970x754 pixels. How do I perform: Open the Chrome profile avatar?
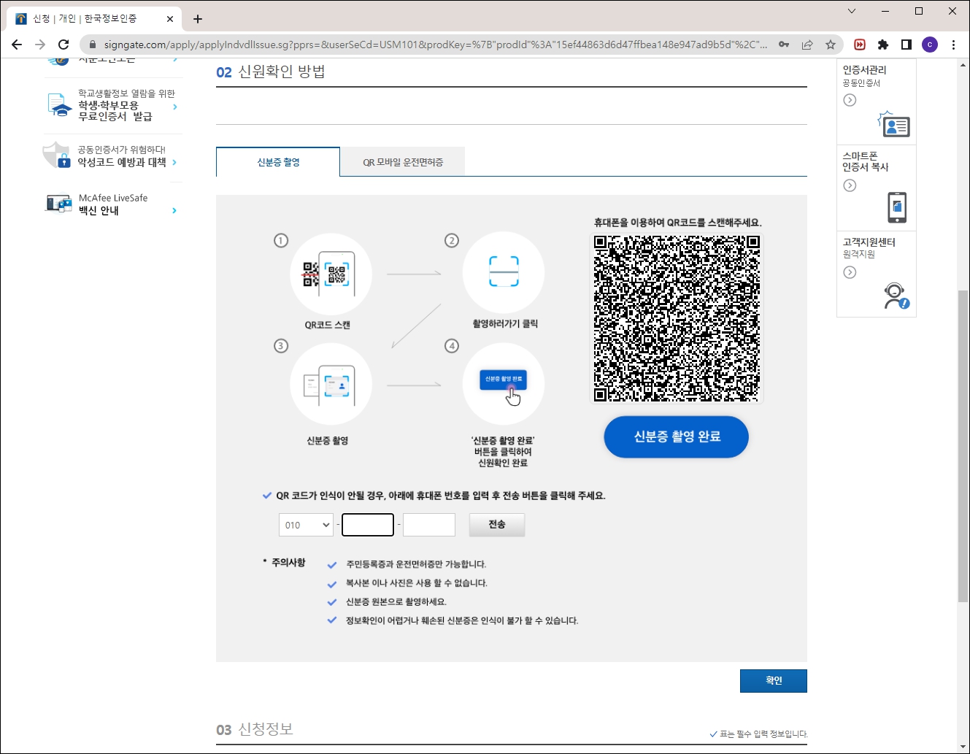(x=929, y=44)
